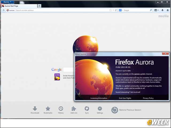Go to home page via house icon
The height and width of the screenshot is (128, 171).
tap(168, 10)
